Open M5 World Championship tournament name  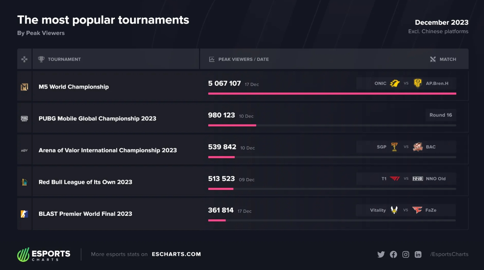(x=74, y=87)
